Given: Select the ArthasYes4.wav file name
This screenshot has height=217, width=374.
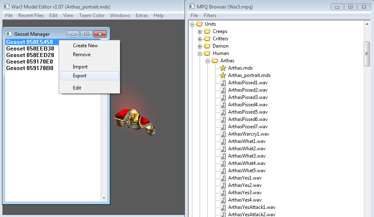Looking at the screenshot, I should click(x=245, y=200).
